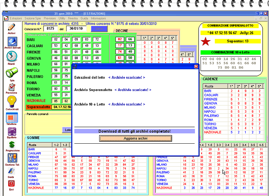Click the draw date field 30/01/10
Viewport: 269px width, 196px height.
click(76, 28)
